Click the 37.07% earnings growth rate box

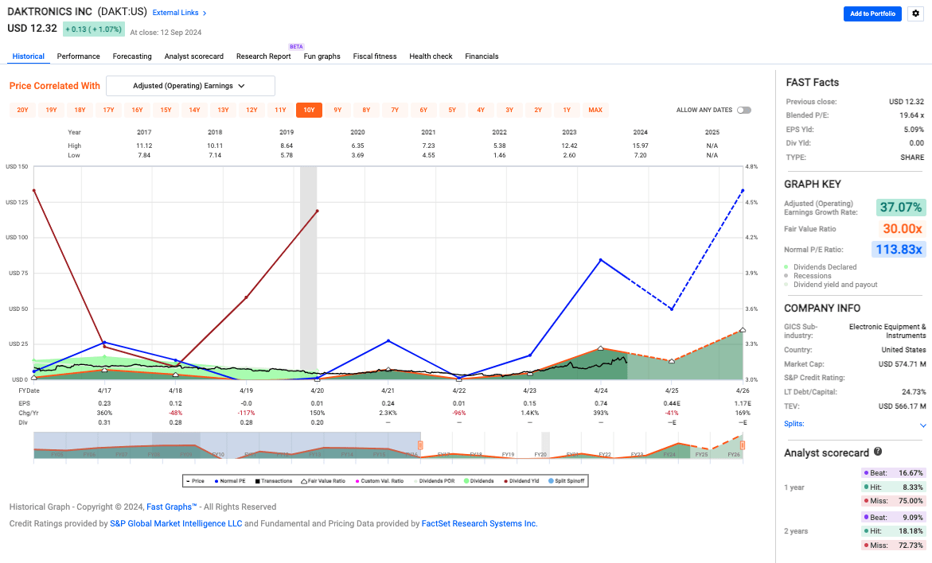(901, 208)
